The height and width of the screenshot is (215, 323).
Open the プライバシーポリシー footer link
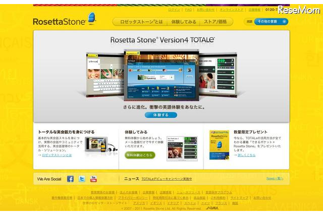tap(133, 198)
